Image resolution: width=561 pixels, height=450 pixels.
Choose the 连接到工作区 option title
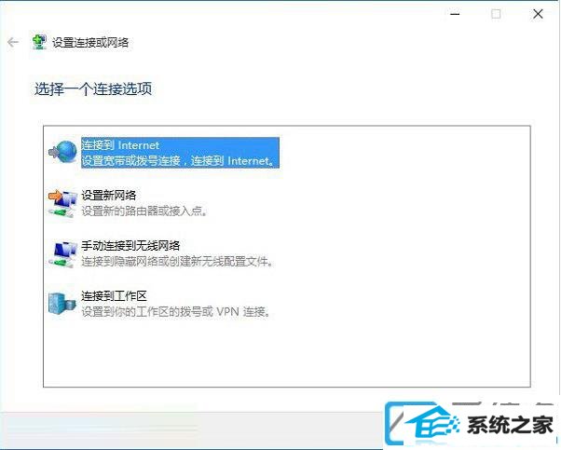[114, 296]
